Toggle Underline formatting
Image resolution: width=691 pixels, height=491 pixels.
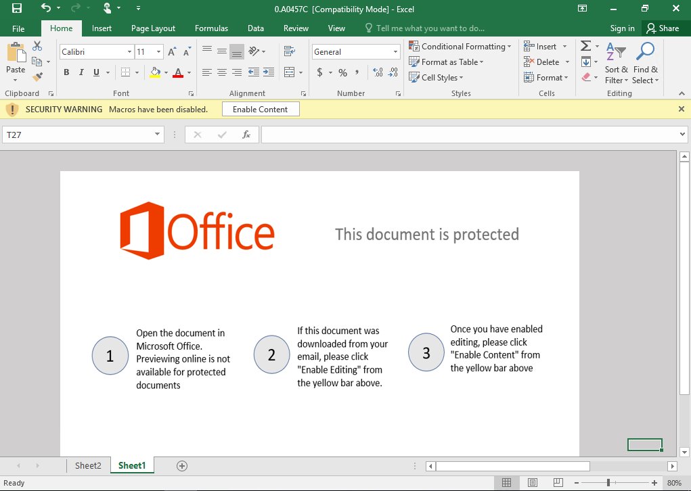[x=96, y=72]
